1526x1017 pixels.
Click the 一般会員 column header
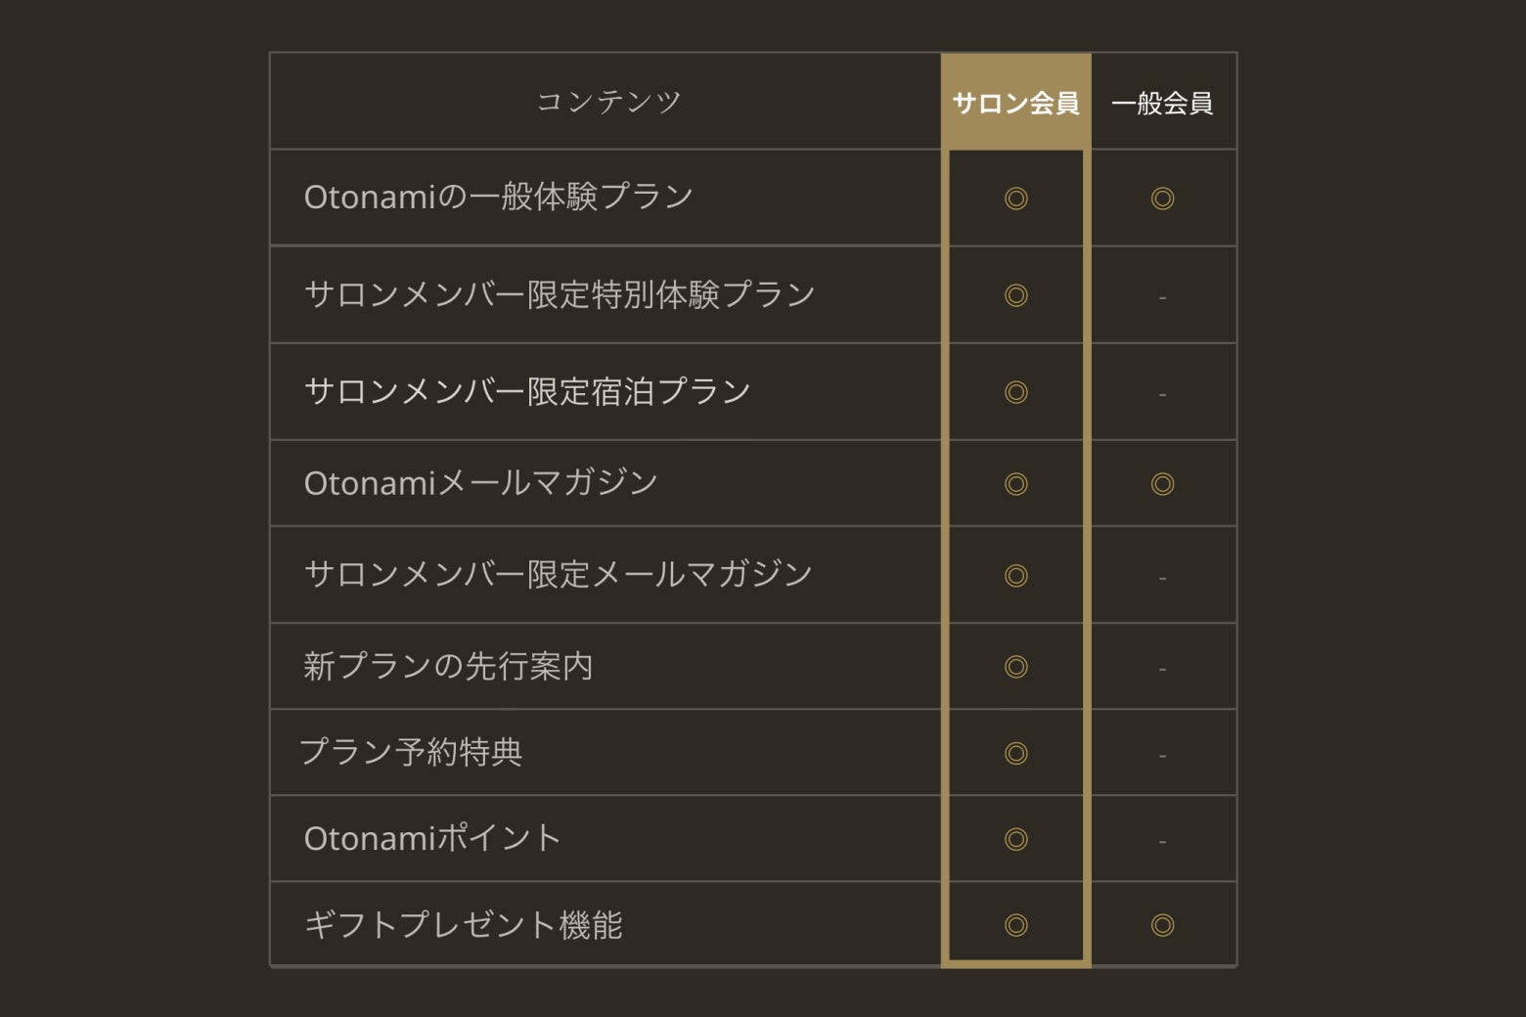pyautogui.click(x=1162, y=103)
